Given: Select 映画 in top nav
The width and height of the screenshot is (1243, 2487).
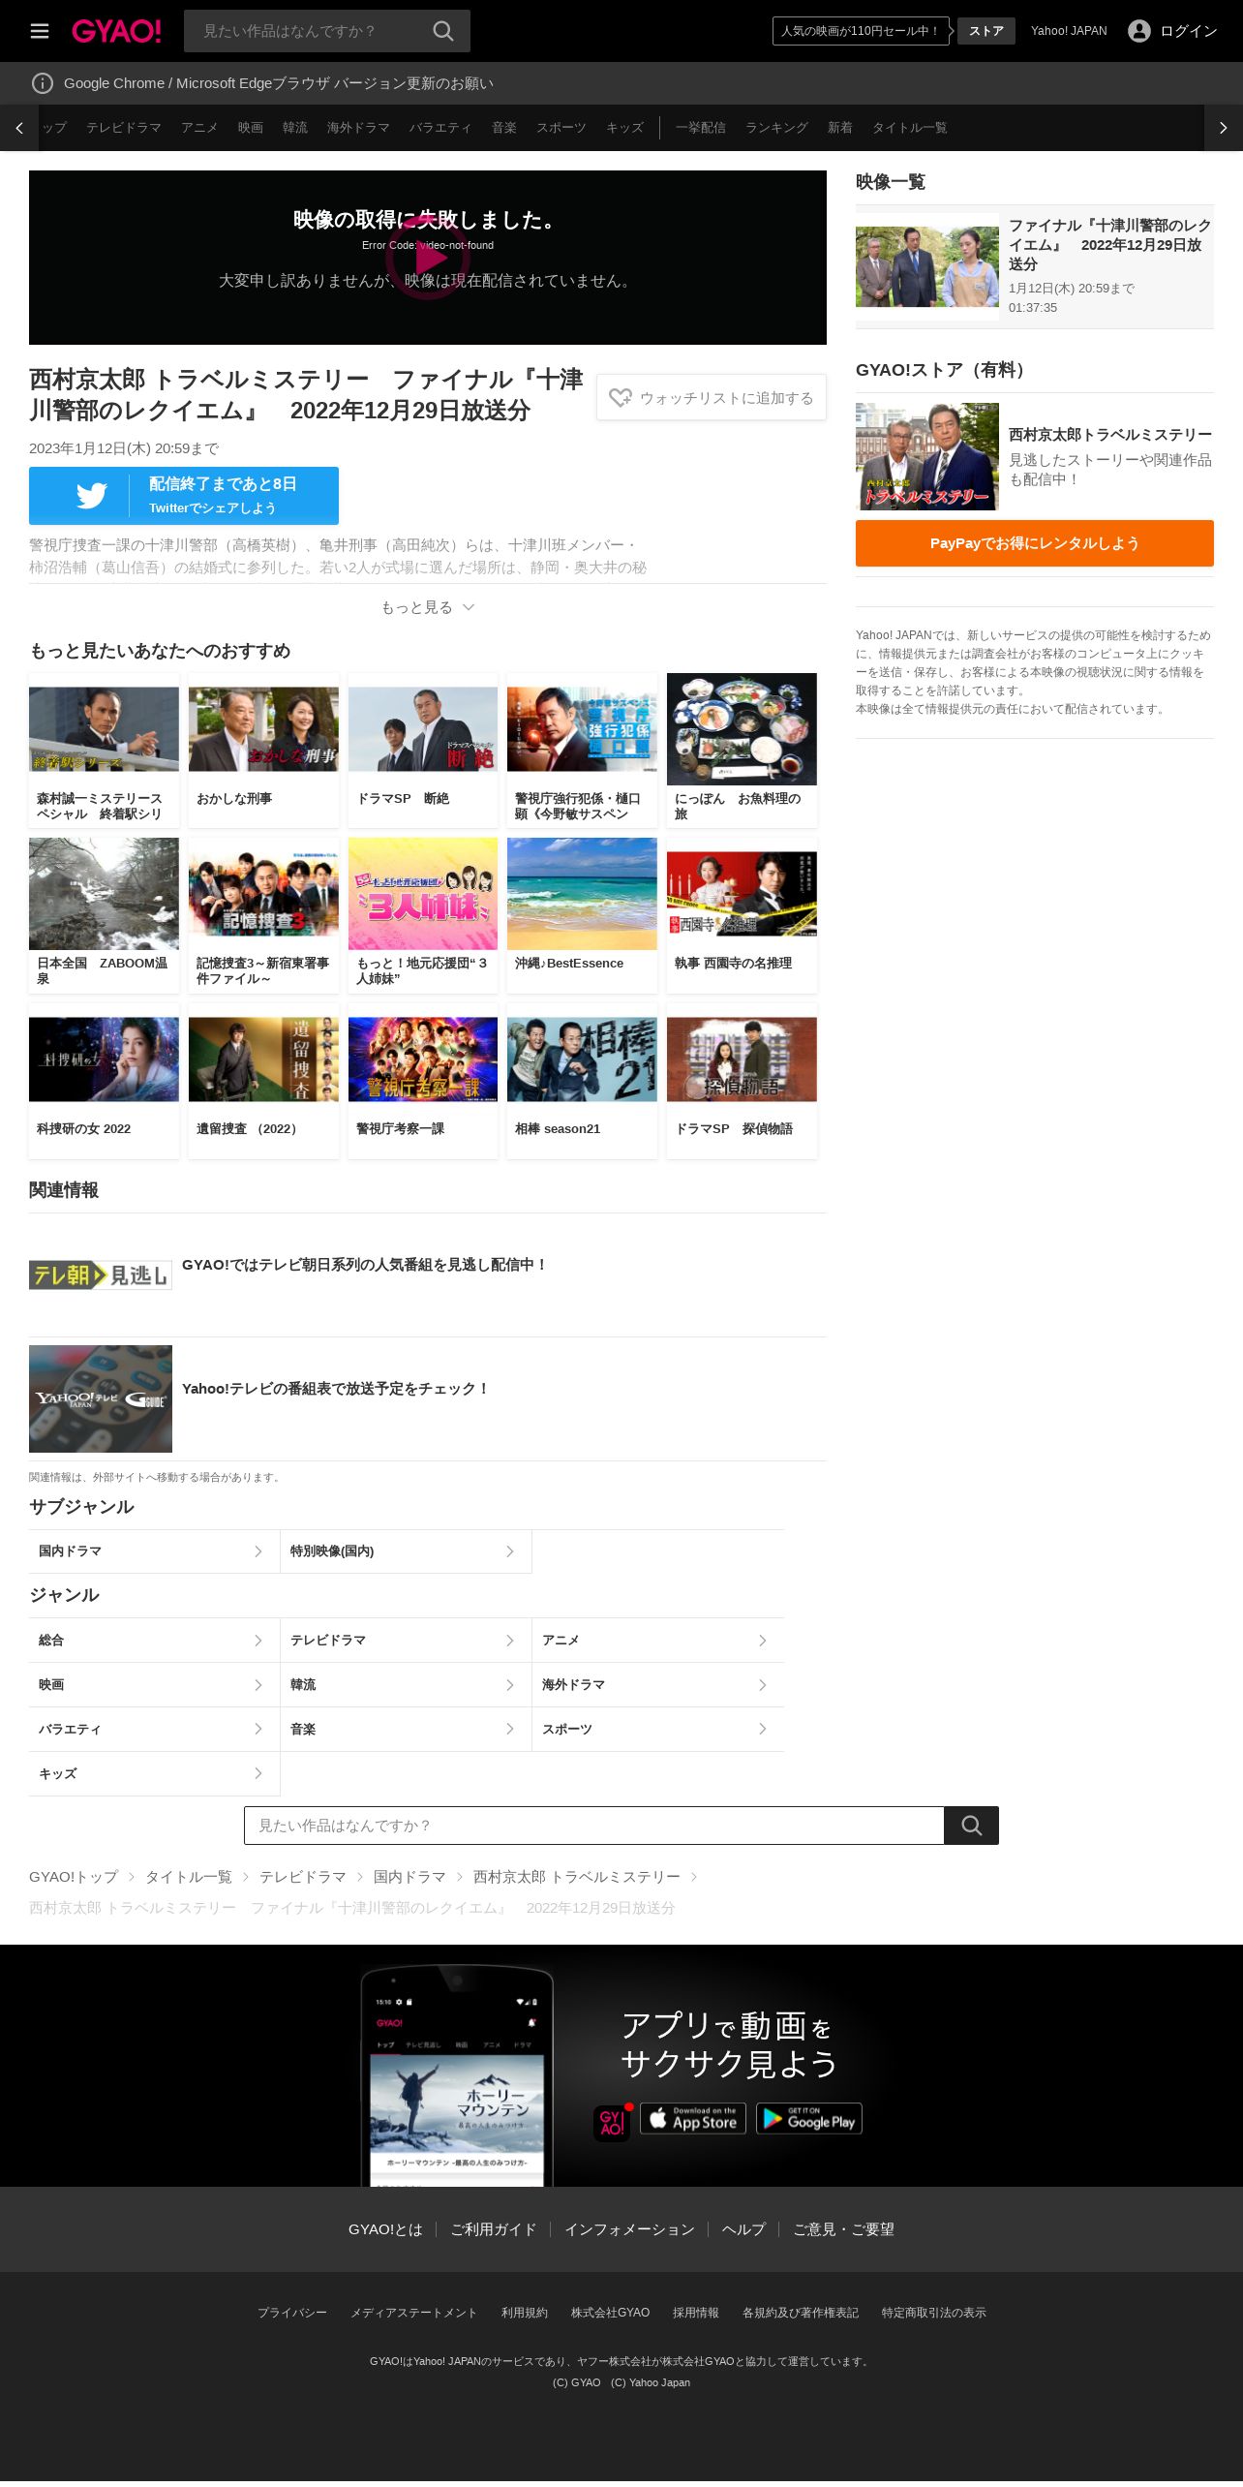Looking at the screenshot, I should [251, 128].
